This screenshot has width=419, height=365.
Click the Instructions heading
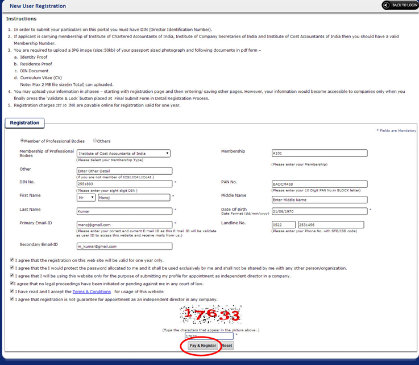[21, 19]
